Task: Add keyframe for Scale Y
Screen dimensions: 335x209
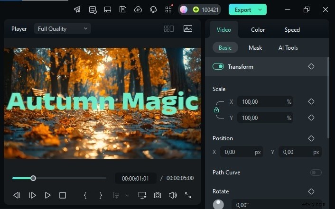Action: pyautogui.click(x=311, y=118)
